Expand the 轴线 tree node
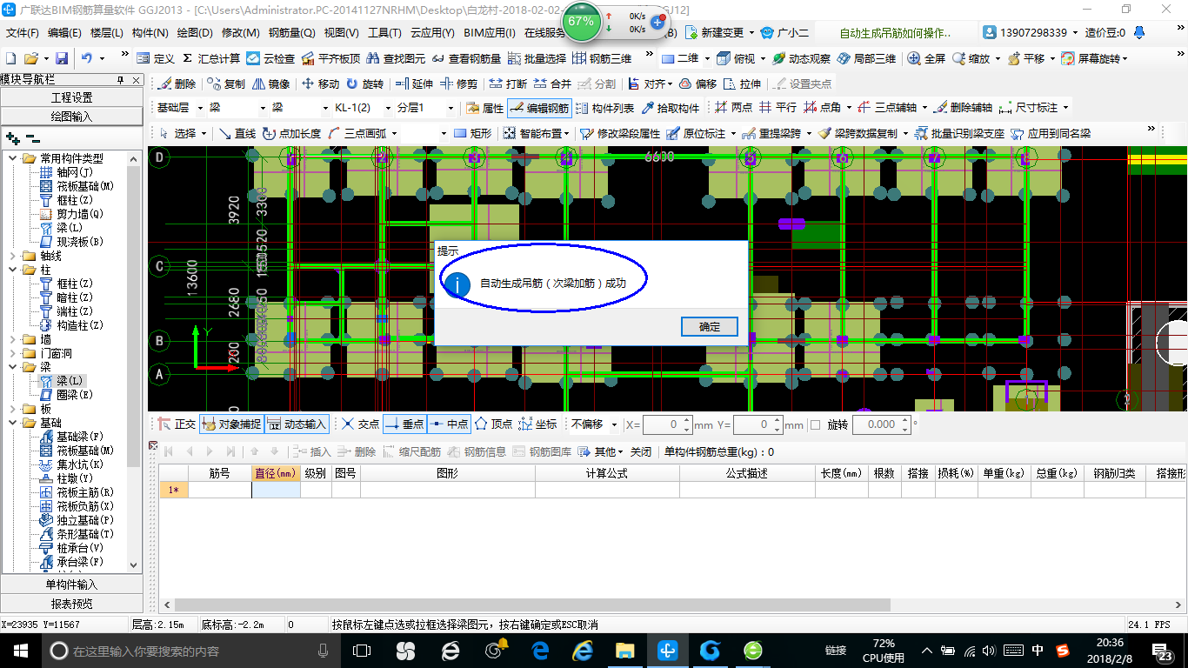The width and height of the screenshot is (1188, 668). [x=13, y=256]
